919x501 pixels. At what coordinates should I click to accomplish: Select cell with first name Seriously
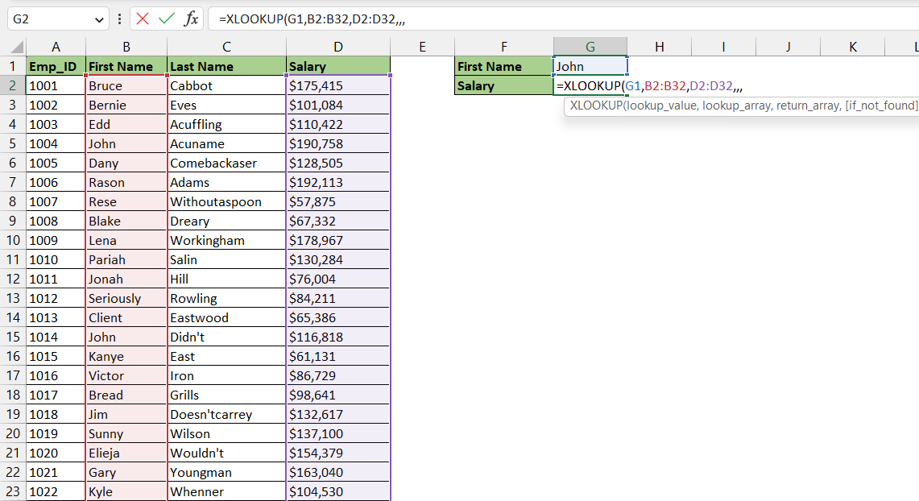126,298
